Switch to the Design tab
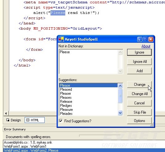The image size is (165, 152). click(x=14, y=120)
